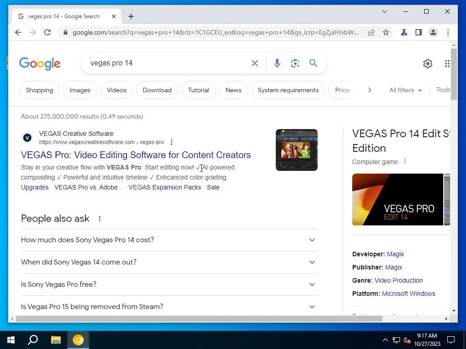Open the Developer Magix link

(x=395, y=254)
